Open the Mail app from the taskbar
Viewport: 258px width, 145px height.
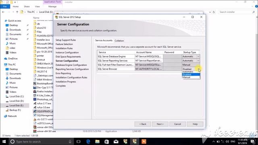pos(116,141)
